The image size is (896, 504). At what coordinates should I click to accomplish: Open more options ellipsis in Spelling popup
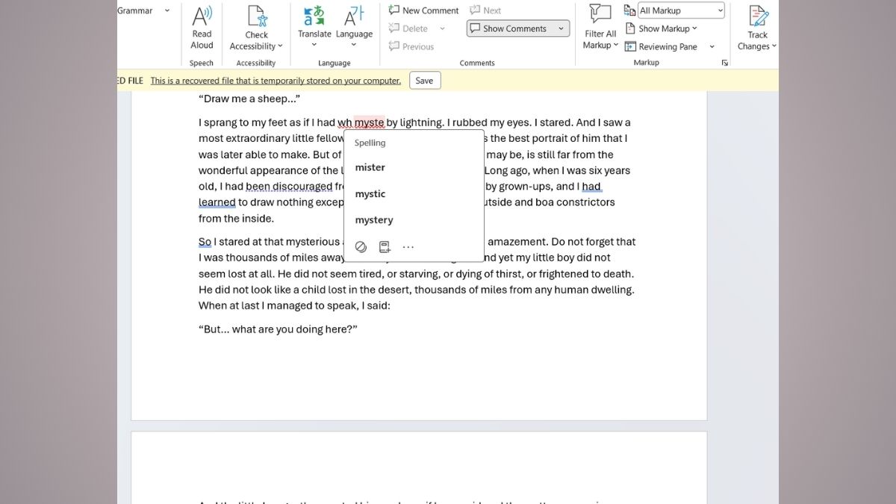(408, 246)
